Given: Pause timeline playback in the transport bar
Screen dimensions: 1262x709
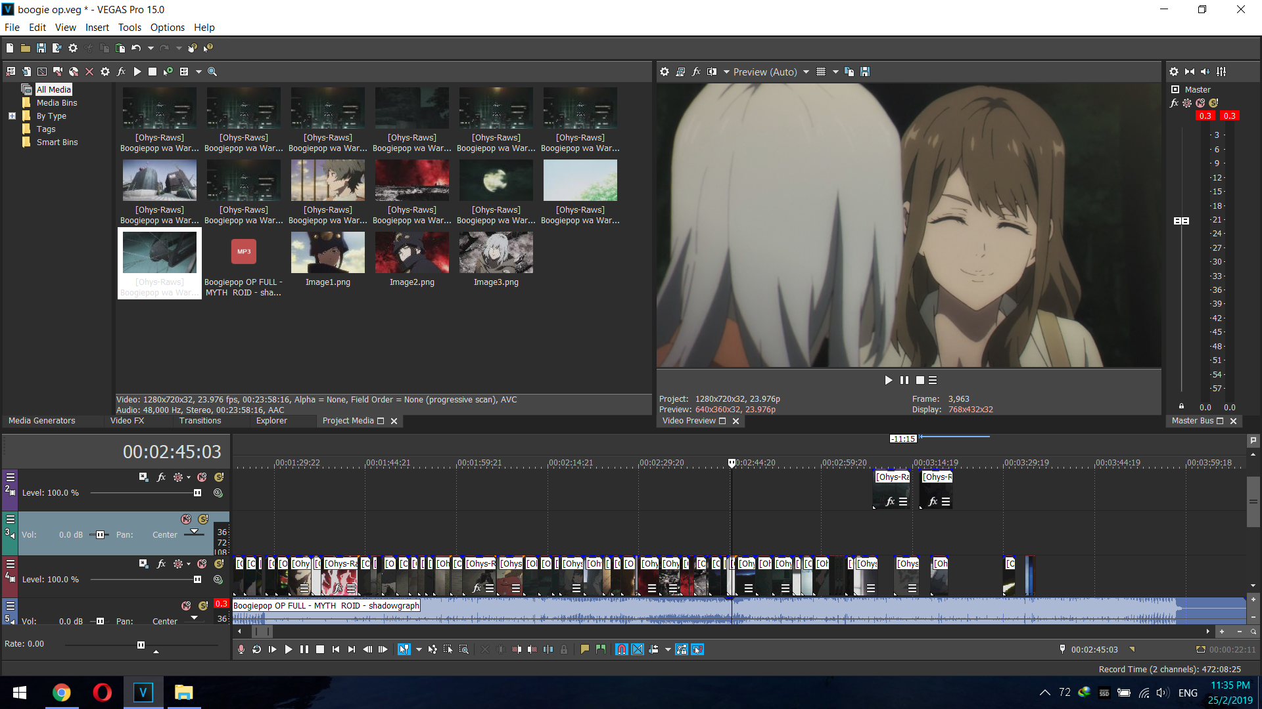Looking at the screenshot, I should pos(304,649).
